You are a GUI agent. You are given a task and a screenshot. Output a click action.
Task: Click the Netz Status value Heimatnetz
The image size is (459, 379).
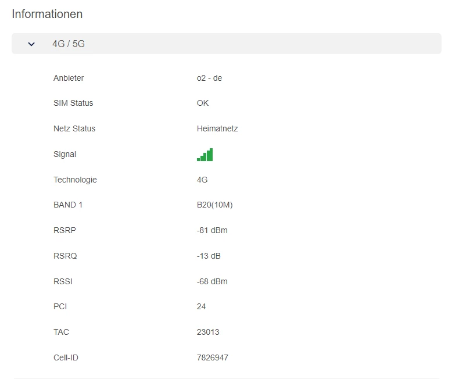(x=217, y=128)
